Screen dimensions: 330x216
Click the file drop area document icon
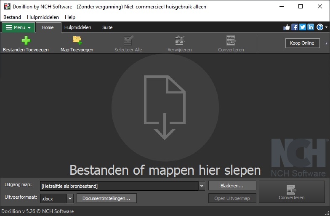[x=165, y=108]
